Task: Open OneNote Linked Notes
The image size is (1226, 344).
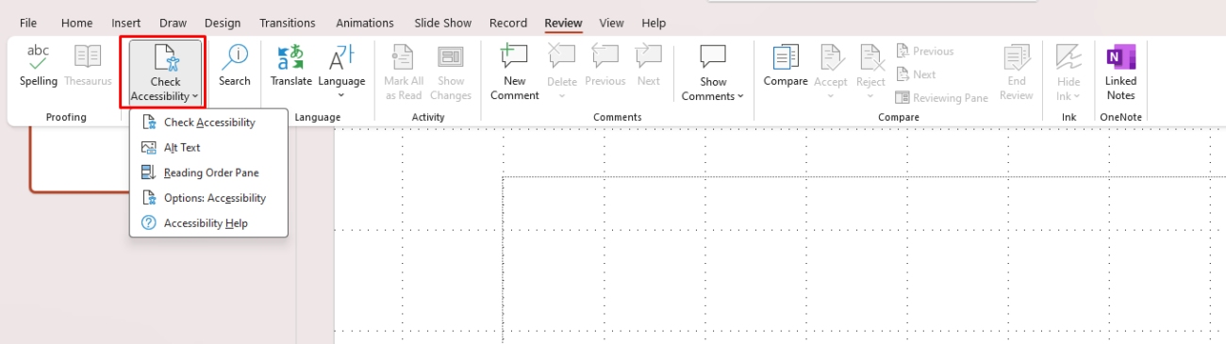Action: coord(1120,73)
